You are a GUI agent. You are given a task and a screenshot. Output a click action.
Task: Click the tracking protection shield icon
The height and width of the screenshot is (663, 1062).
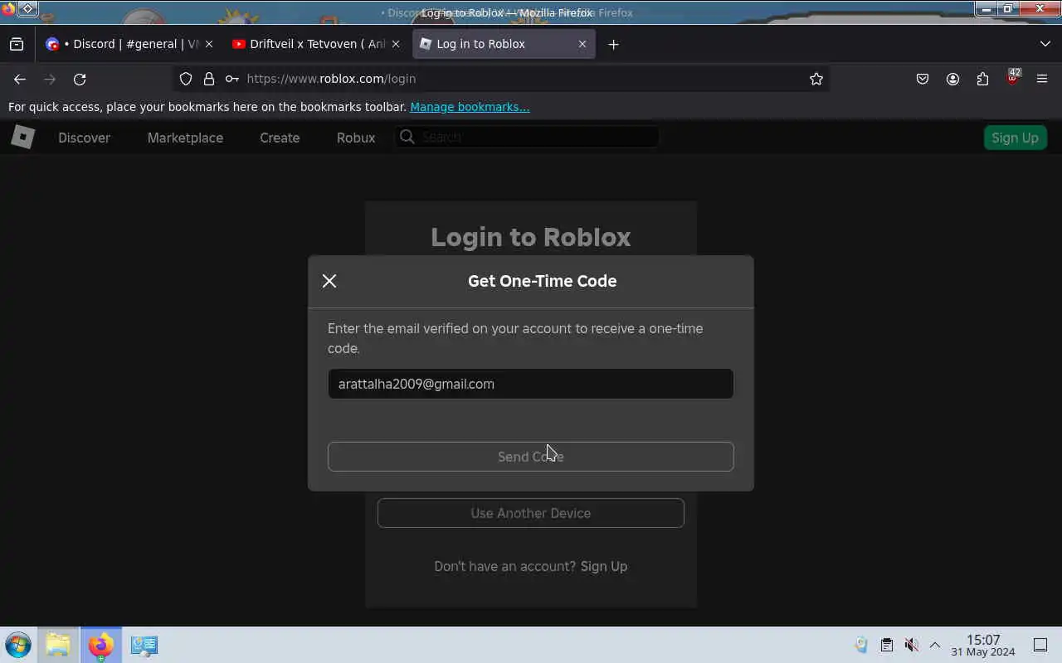pos(186,79)
